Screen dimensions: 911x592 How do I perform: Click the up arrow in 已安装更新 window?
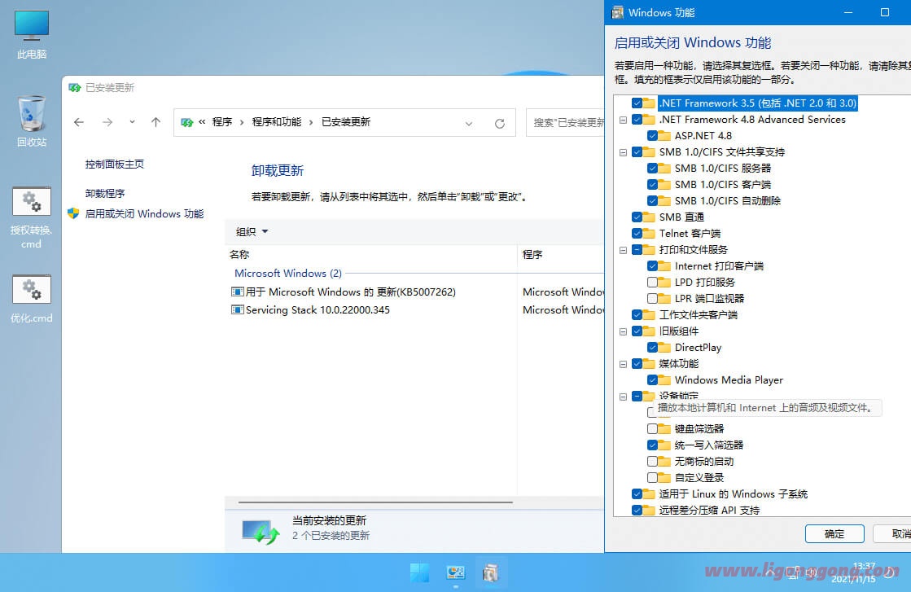(155, 122)
